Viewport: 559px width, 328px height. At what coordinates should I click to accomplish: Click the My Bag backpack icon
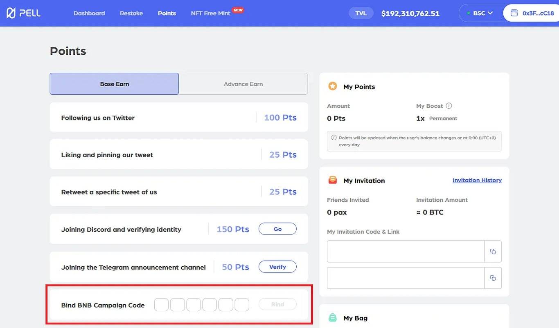(333, 317)
